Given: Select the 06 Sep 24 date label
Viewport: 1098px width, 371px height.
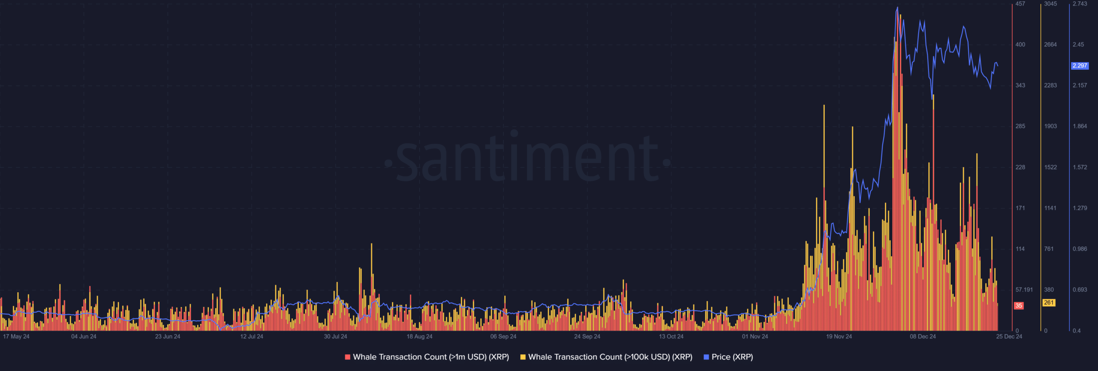Looking at the screenshot, I should tap(504, 336).
